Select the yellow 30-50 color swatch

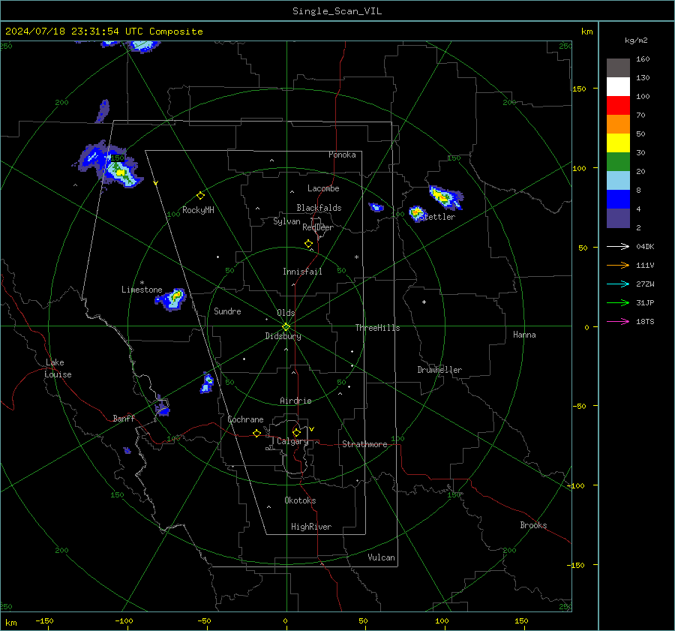pos(618,143)
